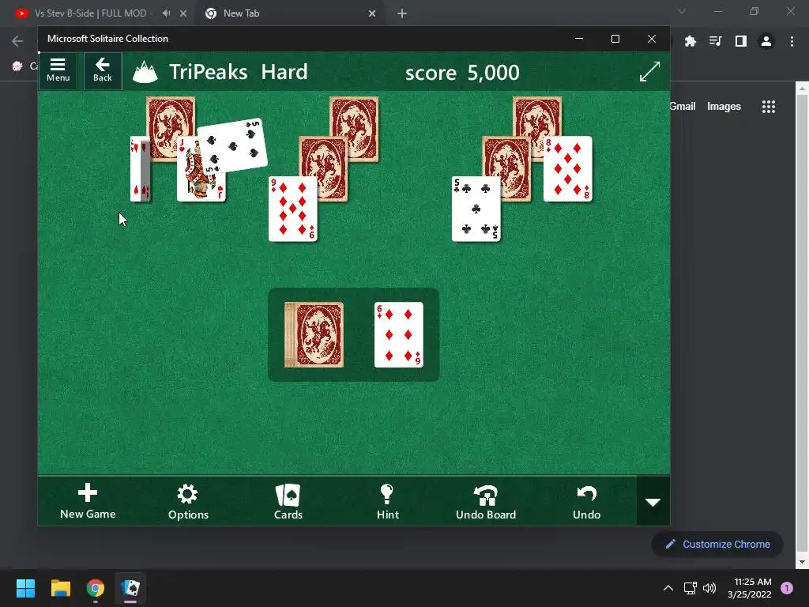Play the 5 of clubs tableau card
Screen dimensions: 809x607
tap(476, 209)
